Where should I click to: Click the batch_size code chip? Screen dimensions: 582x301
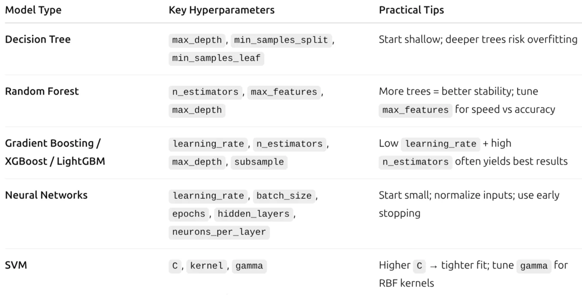pyautogui.click(x=284, y=196)
